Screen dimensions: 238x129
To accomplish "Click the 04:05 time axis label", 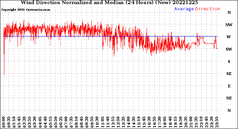I will 40,122.
